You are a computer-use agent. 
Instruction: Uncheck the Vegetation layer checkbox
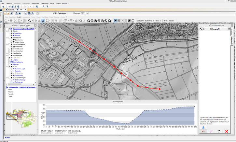12,33
